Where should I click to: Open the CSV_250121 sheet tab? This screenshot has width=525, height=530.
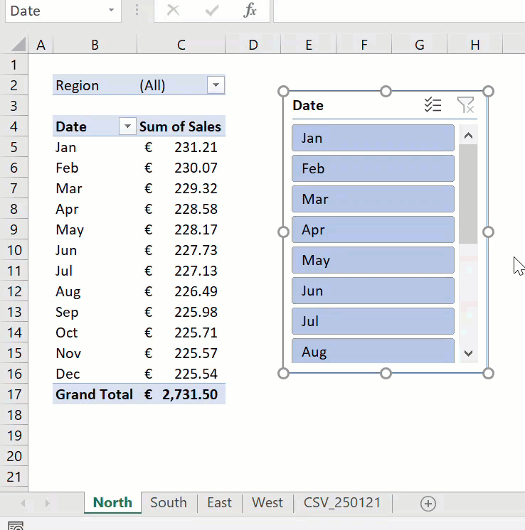point(342,502)
